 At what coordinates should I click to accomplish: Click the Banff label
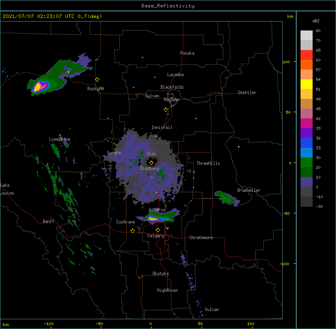point(48,222)
